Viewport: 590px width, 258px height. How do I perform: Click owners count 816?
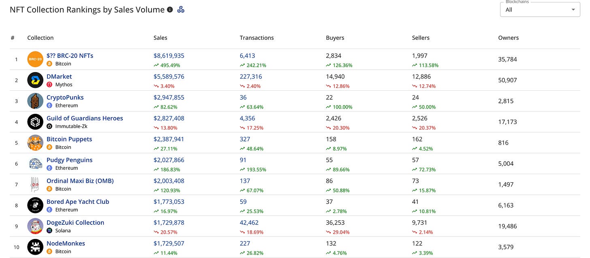pyautogui.click(x=503, y=143)
